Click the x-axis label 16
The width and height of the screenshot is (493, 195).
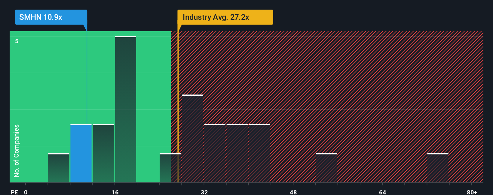click(x=115, y=192)
